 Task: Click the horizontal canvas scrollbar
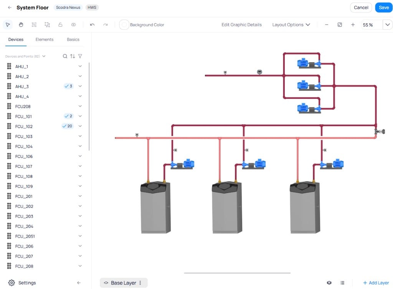[237, 273]
